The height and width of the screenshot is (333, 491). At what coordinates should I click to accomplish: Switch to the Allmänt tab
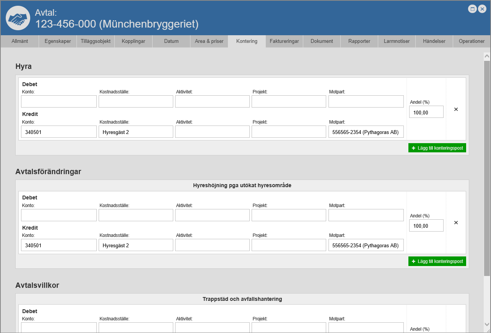(x=20, y=41)
